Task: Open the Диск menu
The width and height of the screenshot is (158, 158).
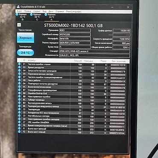Action: [x=51, y=11]
